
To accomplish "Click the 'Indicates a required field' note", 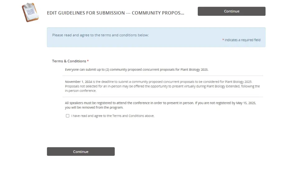I will 242,40.
